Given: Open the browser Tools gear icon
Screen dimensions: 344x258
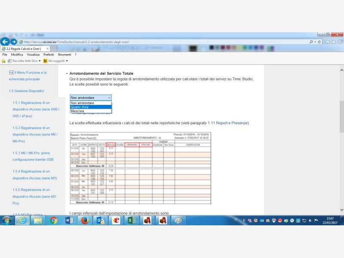Looking at the screenshot, I should (x=339, y=42).
